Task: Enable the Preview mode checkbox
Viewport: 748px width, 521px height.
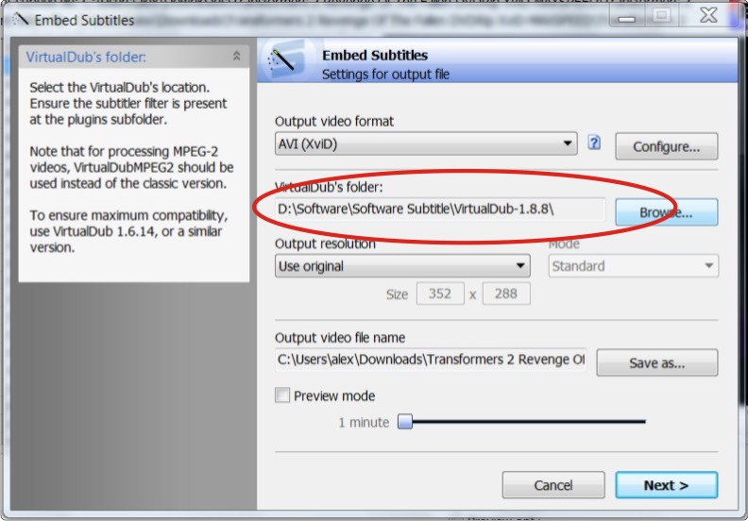Action: click(x=282, y=395)
